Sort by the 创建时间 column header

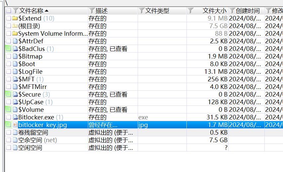(248, 11)
